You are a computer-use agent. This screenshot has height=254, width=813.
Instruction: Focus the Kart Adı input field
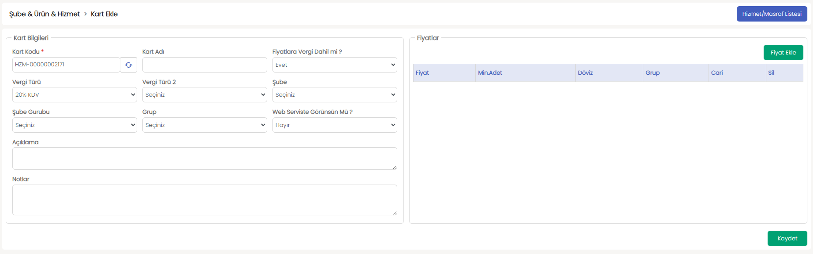pyautogui.click(x=205, y=65)
